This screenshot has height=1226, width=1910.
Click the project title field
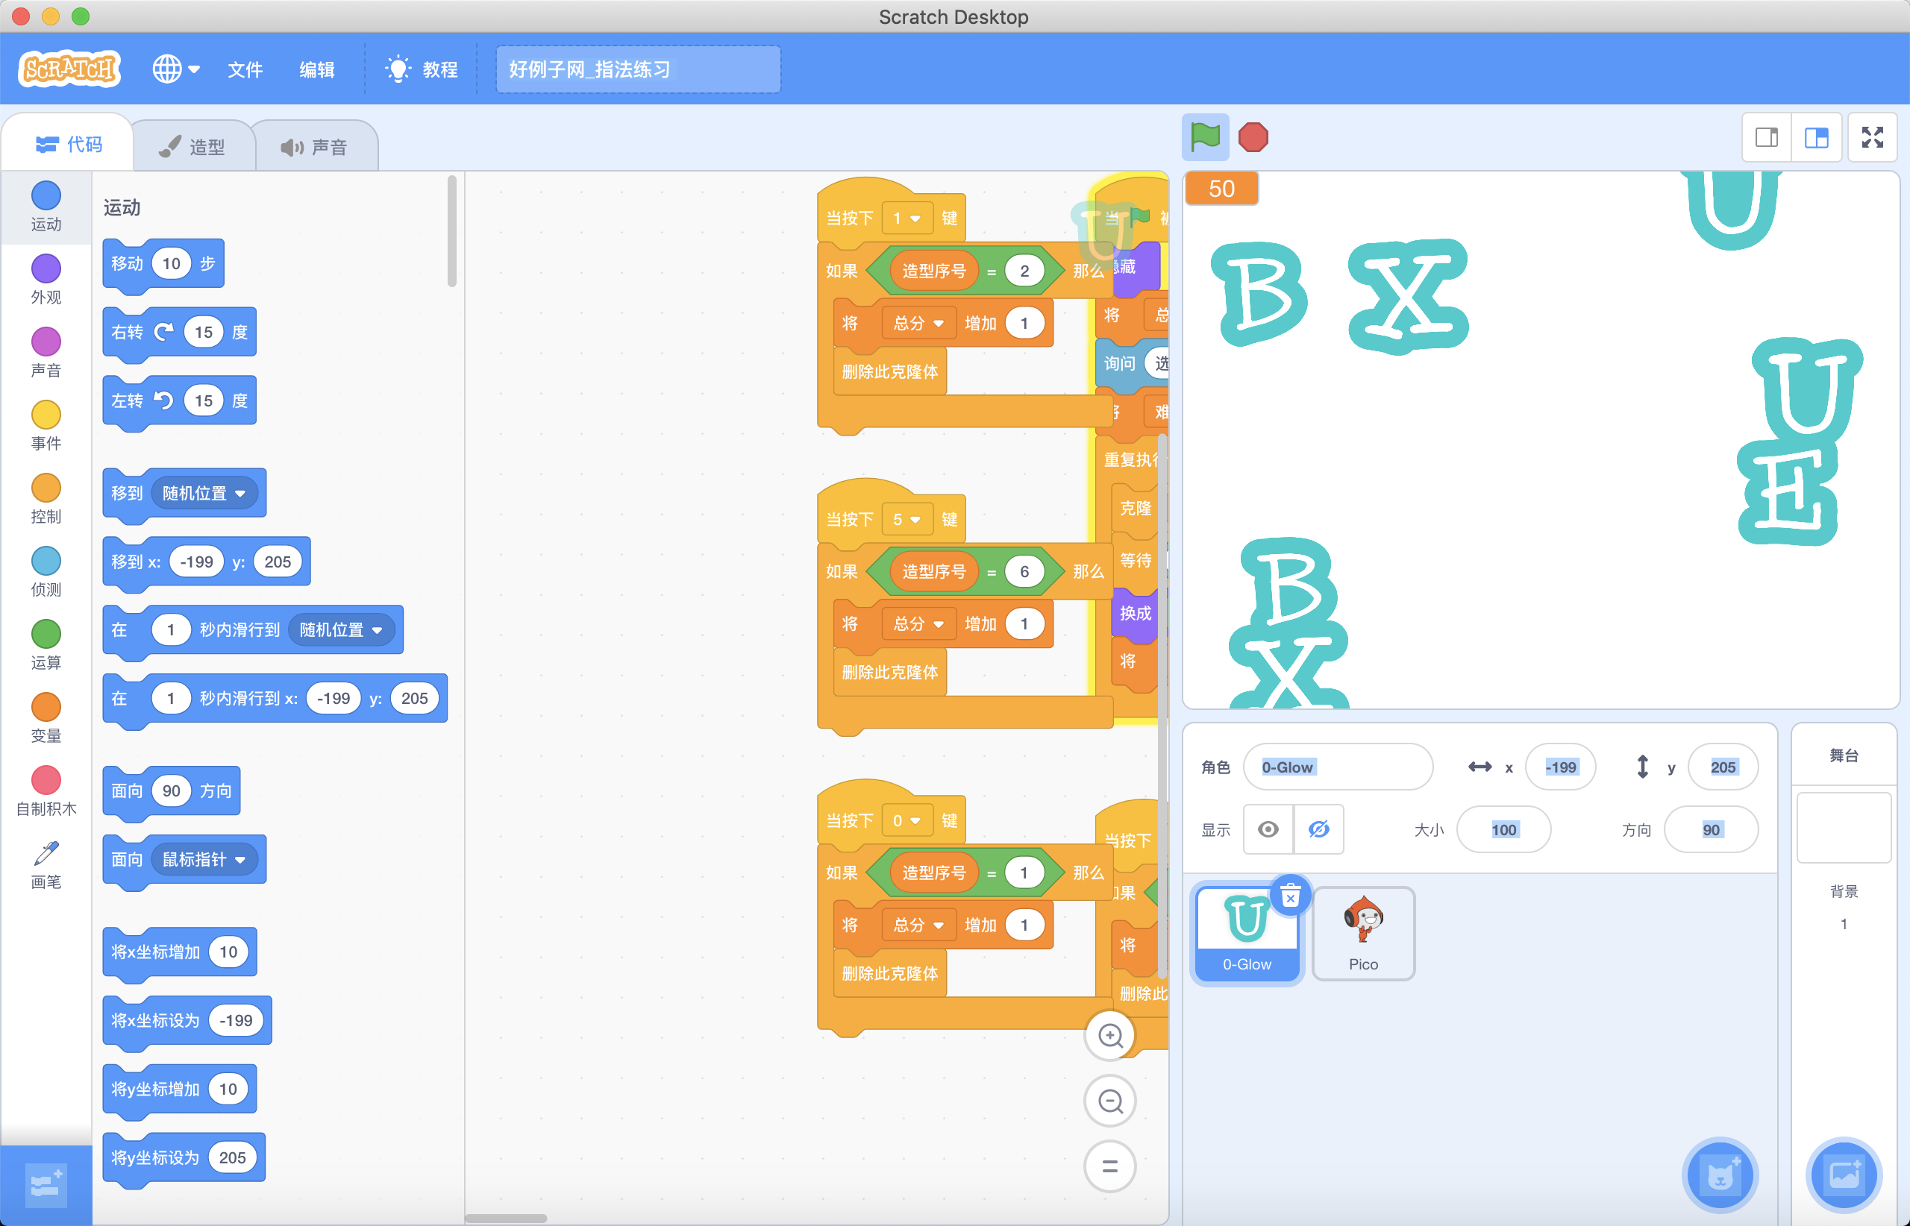point(638,69)
